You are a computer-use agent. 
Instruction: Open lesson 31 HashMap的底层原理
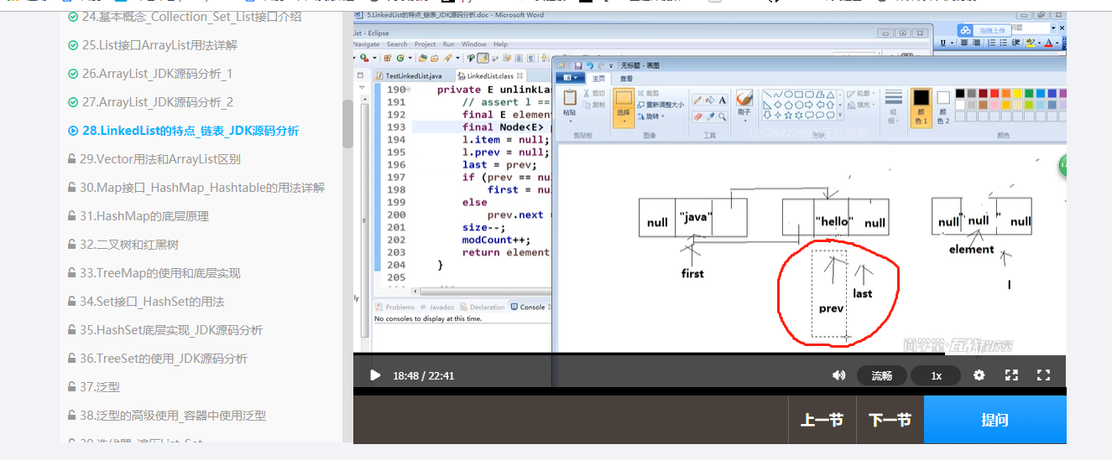point(138,216)
